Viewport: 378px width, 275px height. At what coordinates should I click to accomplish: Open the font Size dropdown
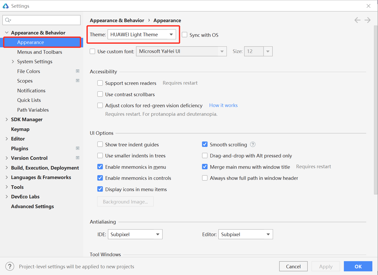[x=268, y=51]
